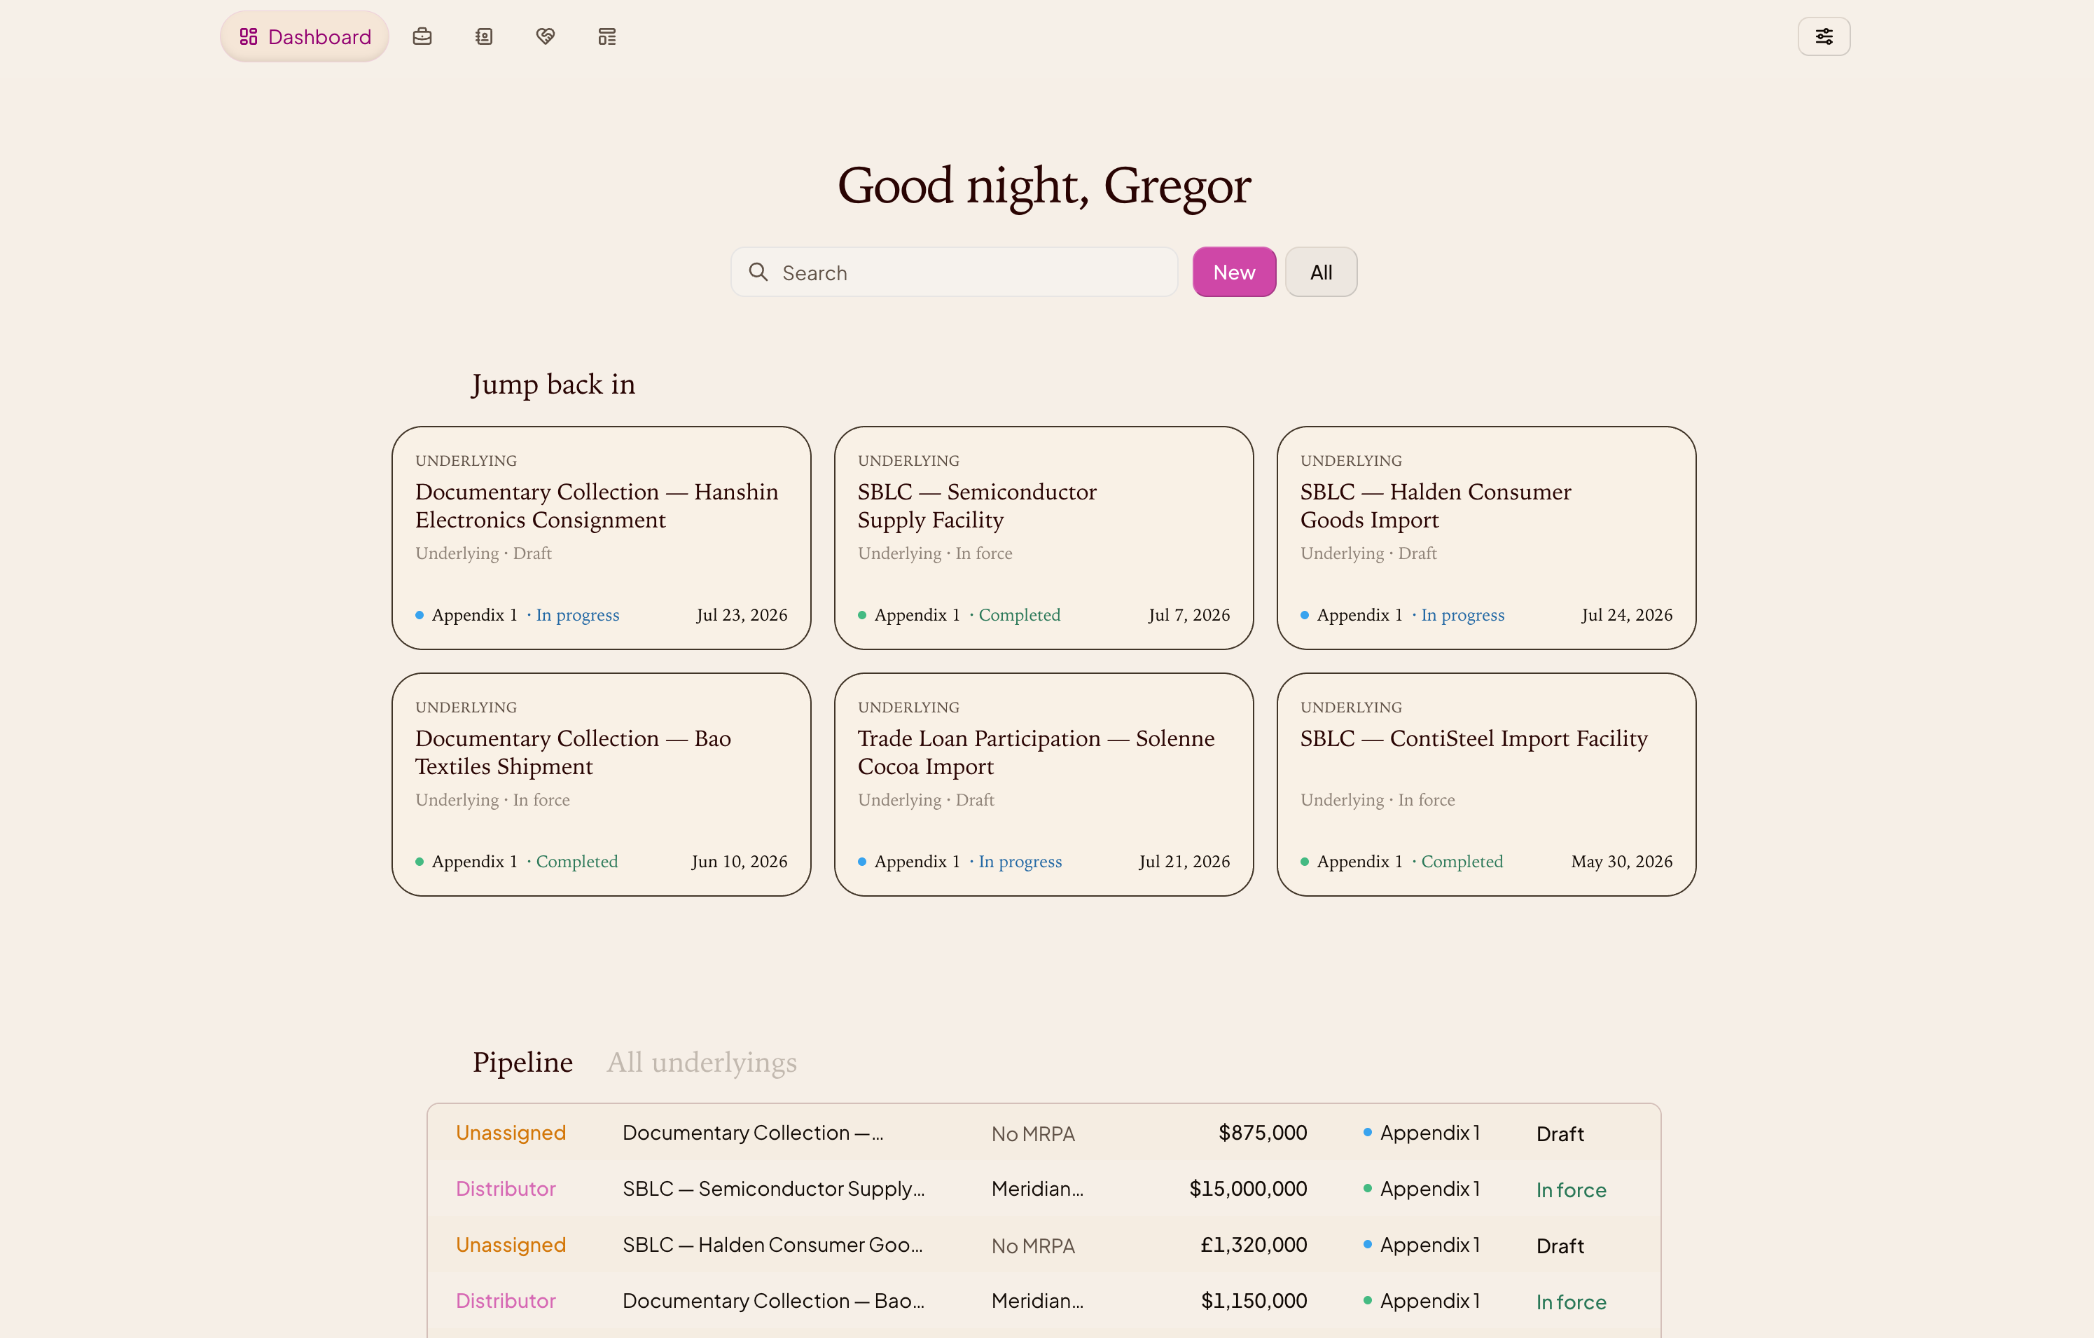The image size is (2094, 1338).
Task: Open the Hanshin Electronics Consignment card
Action: click(x=601, y=537)
